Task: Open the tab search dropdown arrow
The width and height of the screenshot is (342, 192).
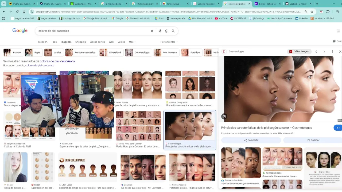Action: pos(4,4)
